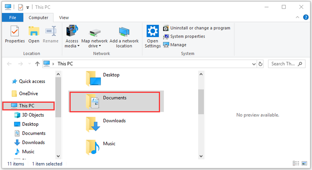Click the file list scrollbar thumb
Viewport: 312px width, 170px height.
click(201, 102)
